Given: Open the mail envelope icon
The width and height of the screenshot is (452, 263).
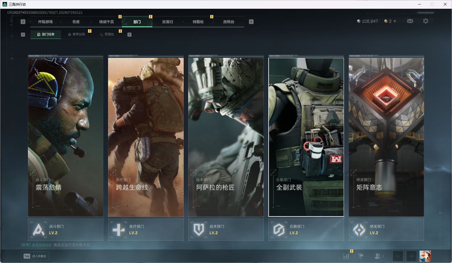Looking at the screenshot, I should [410, 21].
